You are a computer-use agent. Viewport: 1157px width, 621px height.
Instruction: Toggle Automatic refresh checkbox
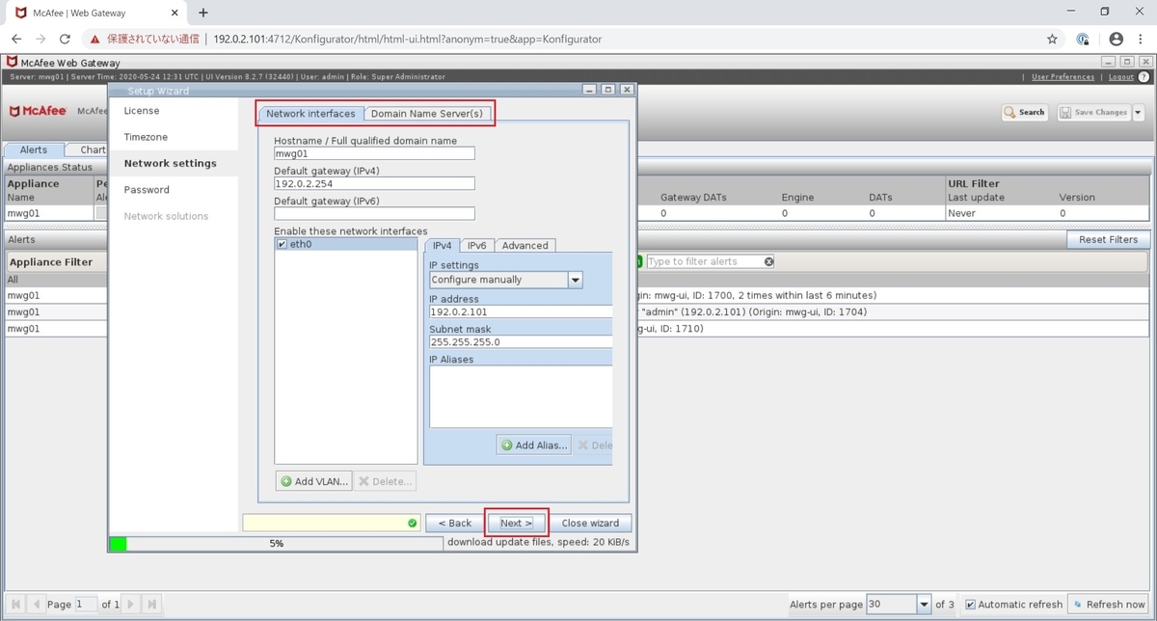tap(970, 605)
